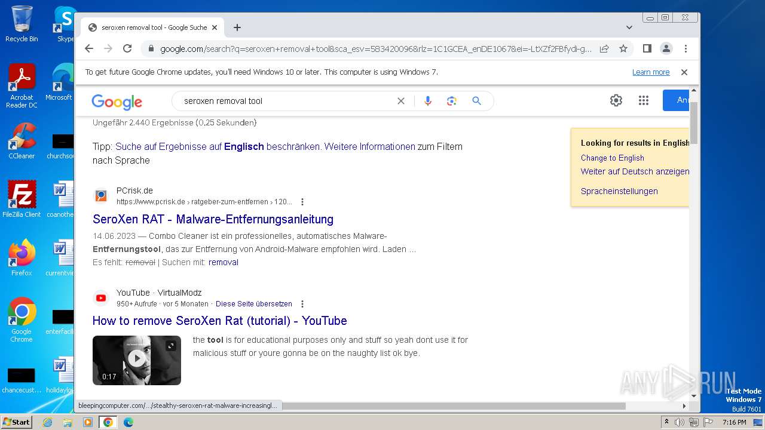Click the address bar URL
This screenshot has height=430, width=765.
tap(375, 48)
